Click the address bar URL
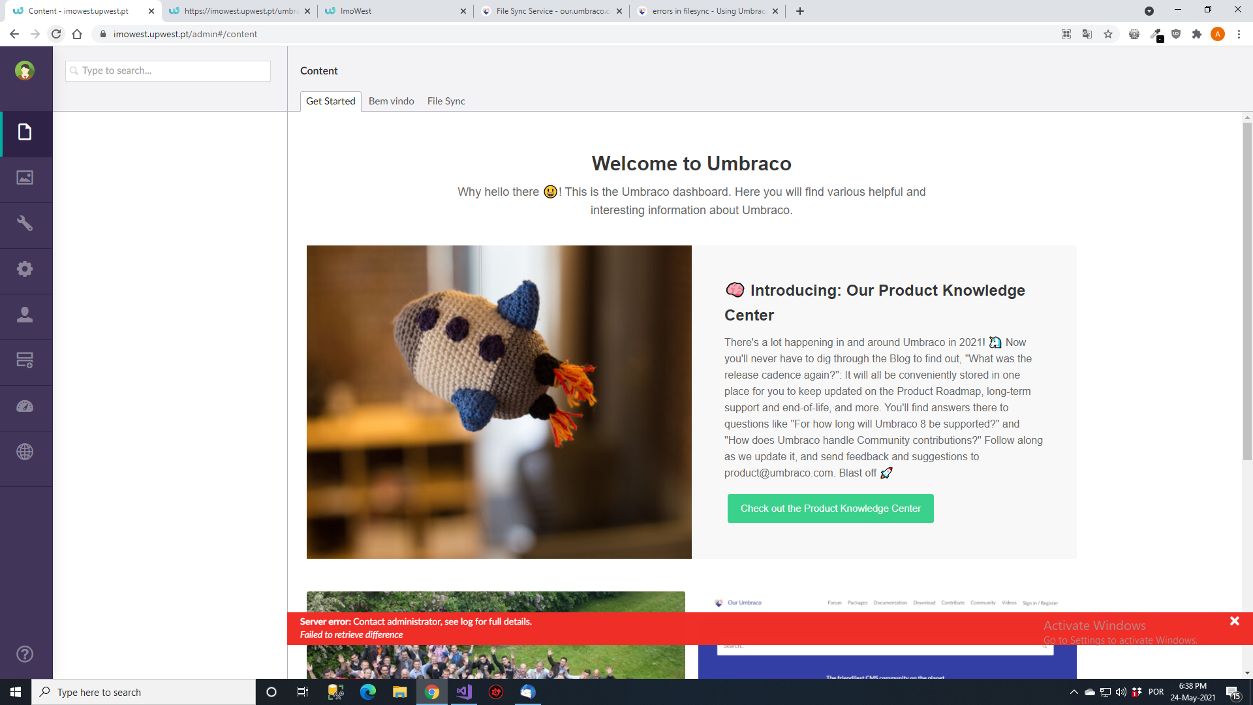 [x=185, y=34]
